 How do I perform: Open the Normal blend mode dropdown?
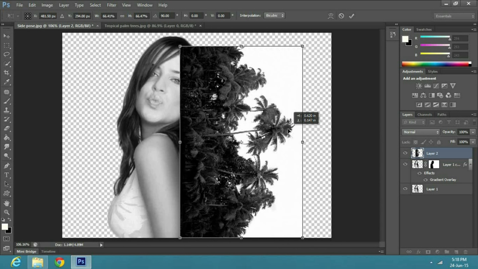pyautogui.click(x=420, y=132)
